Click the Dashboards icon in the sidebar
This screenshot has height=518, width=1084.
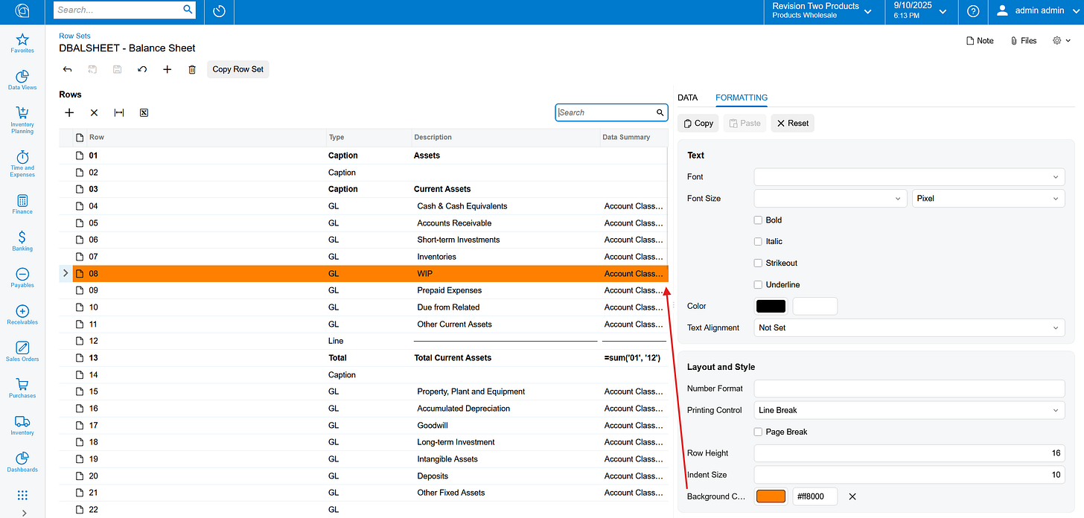click(x=22, y=460)
